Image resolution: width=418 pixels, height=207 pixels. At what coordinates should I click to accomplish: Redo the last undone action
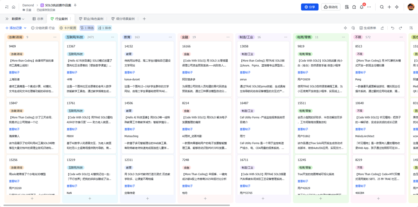(x=400, y=28)
